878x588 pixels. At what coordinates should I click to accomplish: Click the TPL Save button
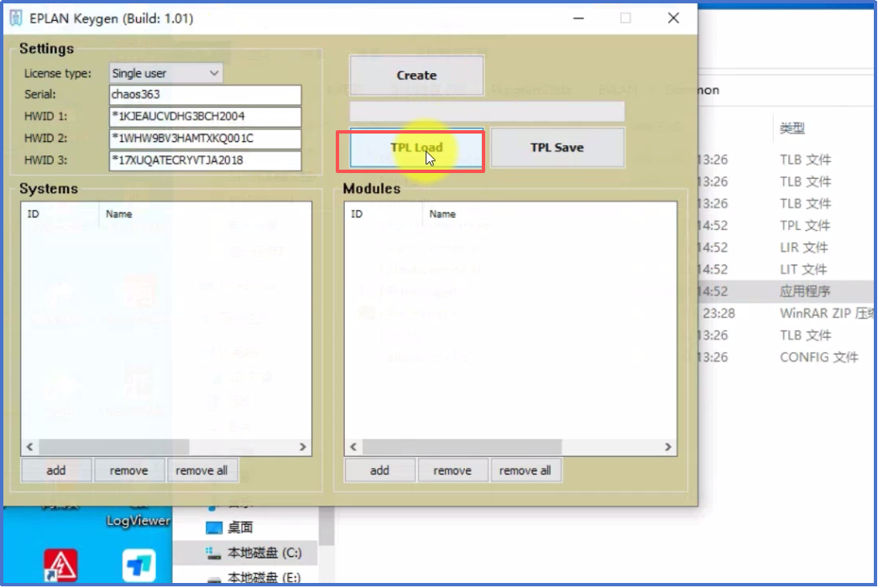pyautogui.click(x=557, y=148)
